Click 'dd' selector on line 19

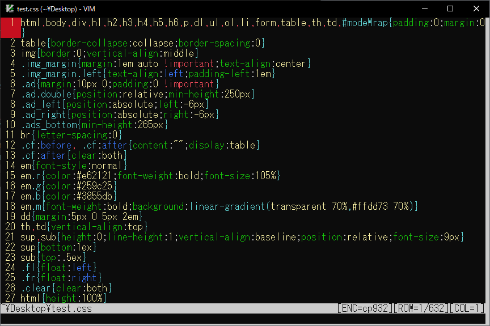tap(26, 217)
